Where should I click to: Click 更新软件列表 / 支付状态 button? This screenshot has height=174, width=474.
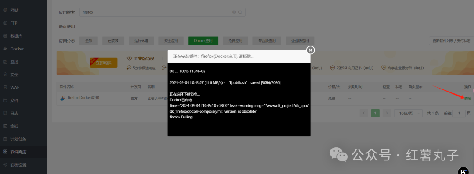[451, 41]
